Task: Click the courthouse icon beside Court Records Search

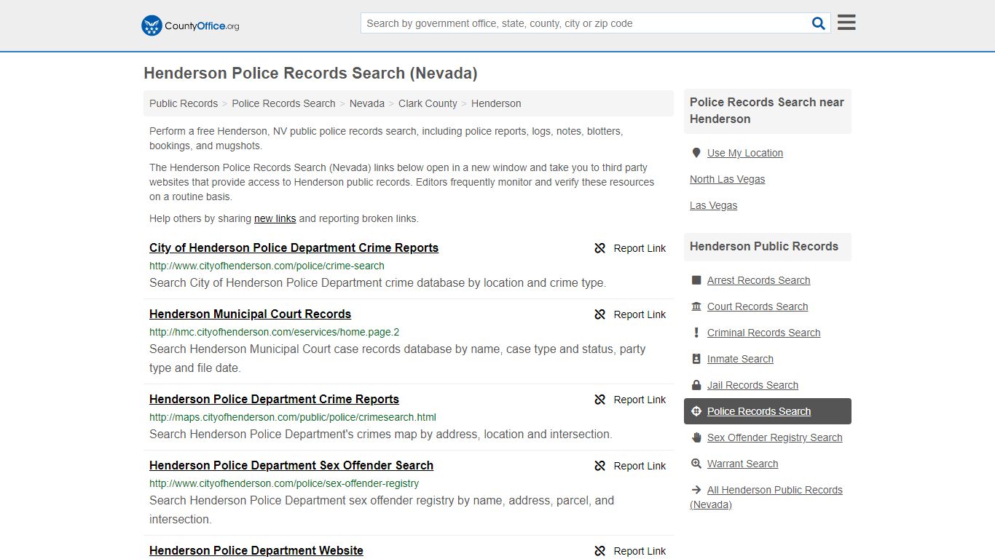Action: click(x=696, y=306)
